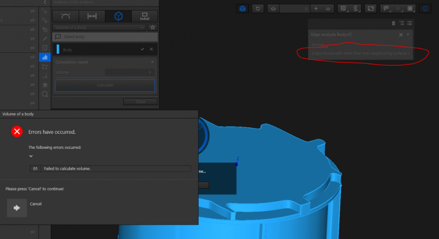Open the star favorites sidebar icon
The height and width of the screenshot is (239, 439).
tap(45, 85)
